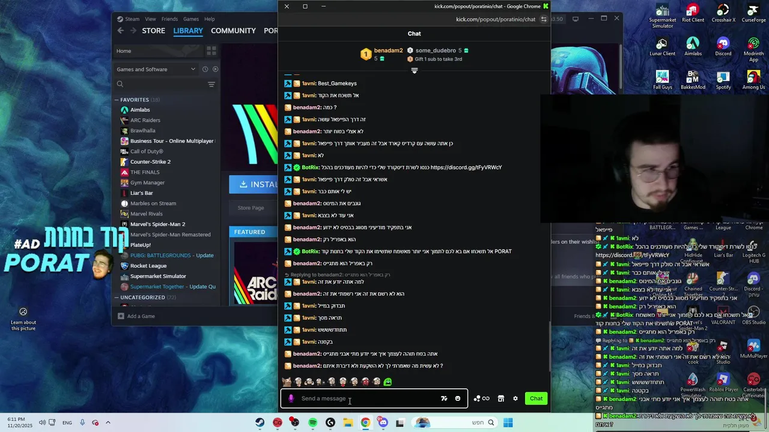Image resolution: width=769 pixels, height=432 pixels.
Task: Open Lunar Client desktop shortcut
Action: point(662,47)
